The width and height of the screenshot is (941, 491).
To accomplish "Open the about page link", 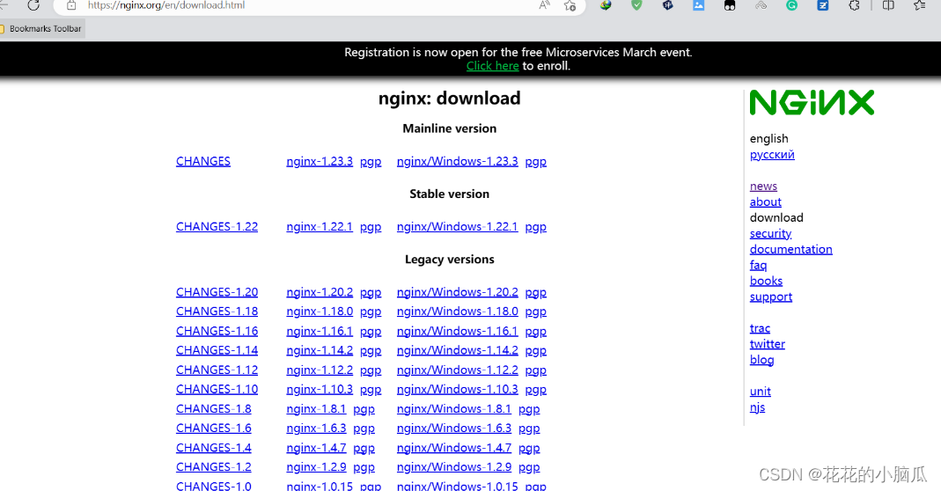I will pyautogui.click(x=765, y=202).
